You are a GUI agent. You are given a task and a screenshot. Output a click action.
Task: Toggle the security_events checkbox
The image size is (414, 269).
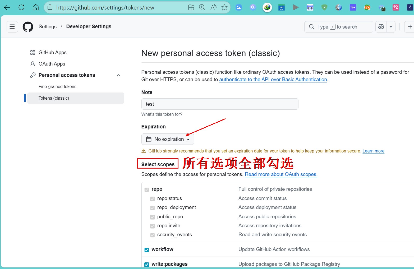153,235
